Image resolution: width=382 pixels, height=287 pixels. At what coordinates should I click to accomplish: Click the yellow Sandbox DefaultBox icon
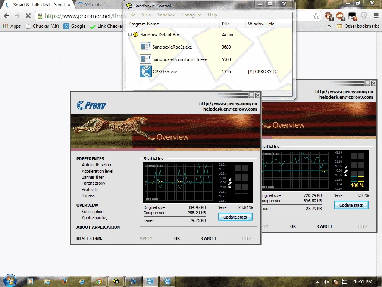pyautogui.click(x=136, y=35)
